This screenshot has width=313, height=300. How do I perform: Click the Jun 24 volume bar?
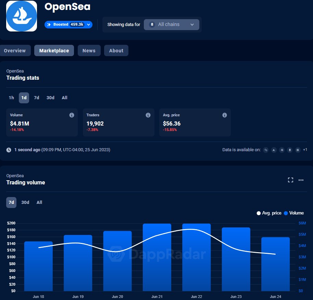[276, 264]
